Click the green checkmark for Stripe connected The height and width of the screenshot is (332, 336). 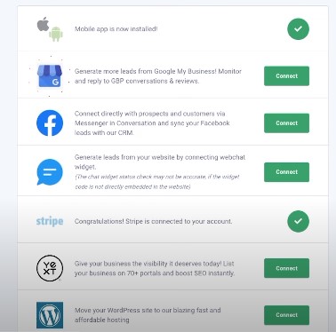pyautogui.click(x=298, y=221)
